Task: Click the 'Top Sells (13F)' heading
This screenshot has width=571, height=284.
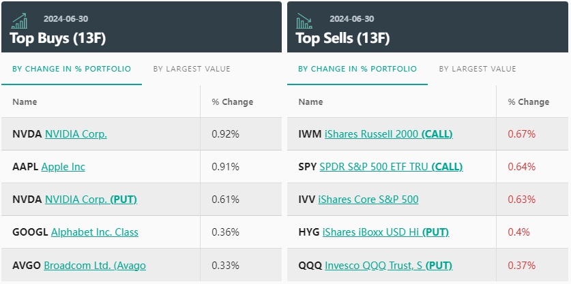Action: tap(343, 38)
